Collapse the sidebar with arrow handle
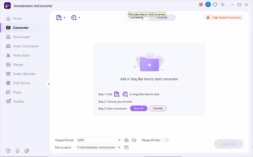This screenshot has width=253, height=157. pyautogui.click(x=49, y=84)
